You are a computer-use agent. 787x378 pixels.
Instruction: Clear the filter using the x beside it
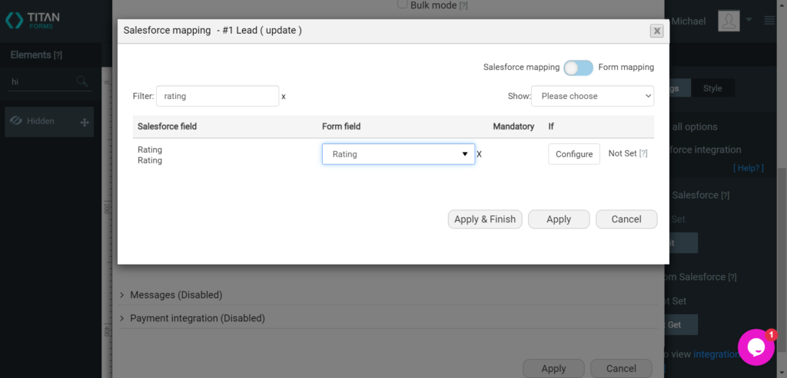click(284, 97)
